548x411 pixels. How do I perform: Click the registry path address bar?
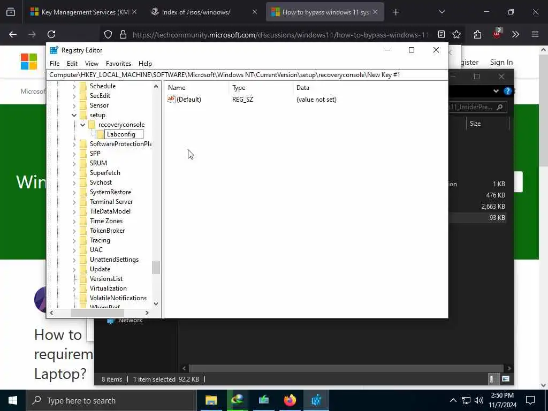point(247,75)
